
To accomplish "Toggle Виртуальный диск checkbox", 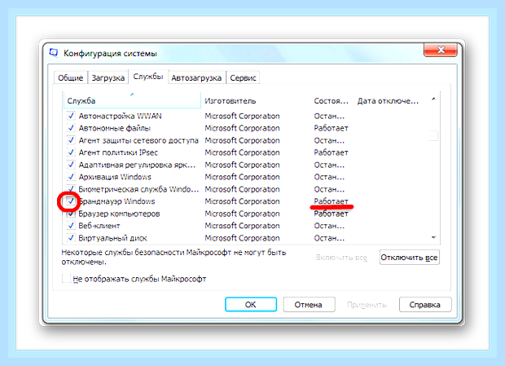I will [x=71, y=238].
